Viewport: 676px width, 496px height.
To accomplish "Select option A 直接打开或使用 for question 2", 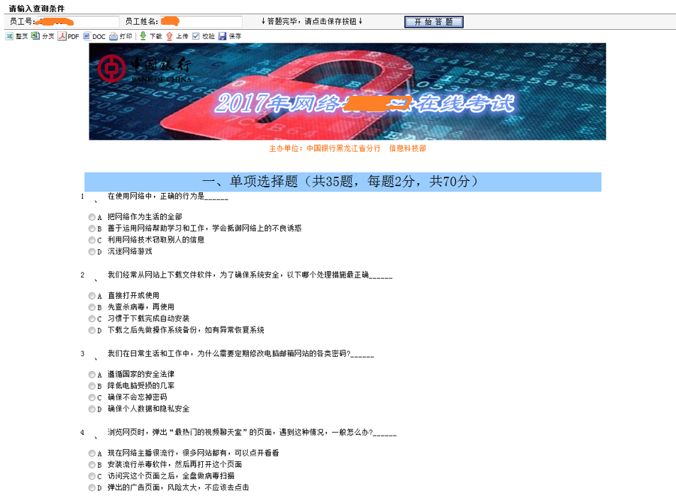I will pos(92,296).
